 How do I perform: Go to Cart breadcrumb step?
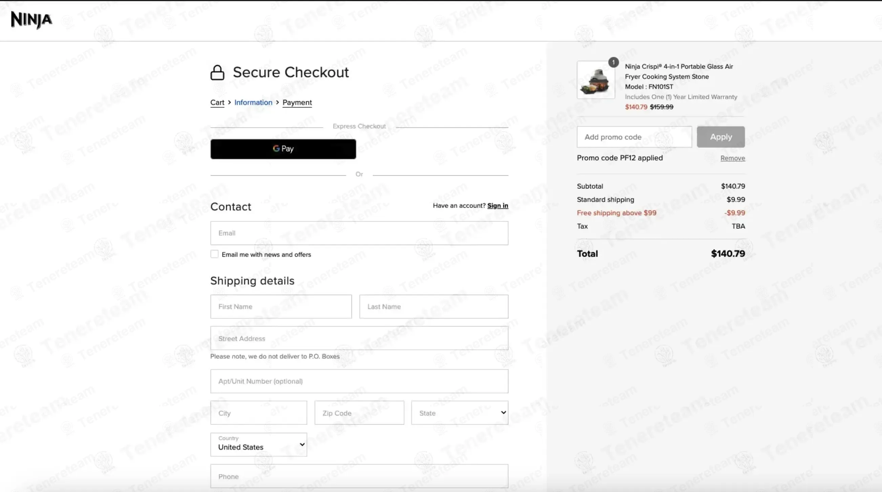[217, 103]
